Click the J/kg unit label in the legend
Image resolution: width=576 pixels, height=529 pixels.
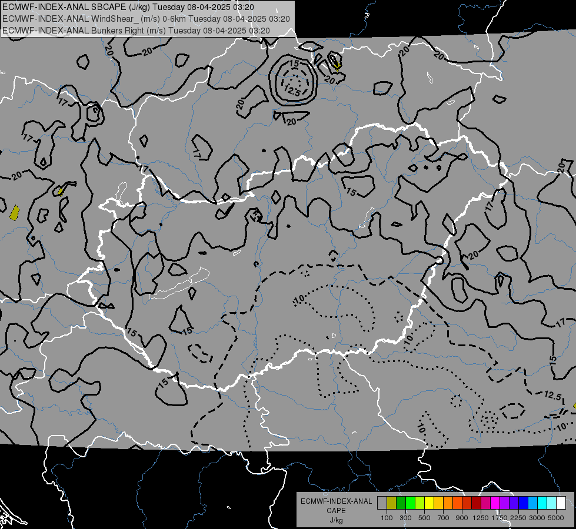tap(336, 520)
